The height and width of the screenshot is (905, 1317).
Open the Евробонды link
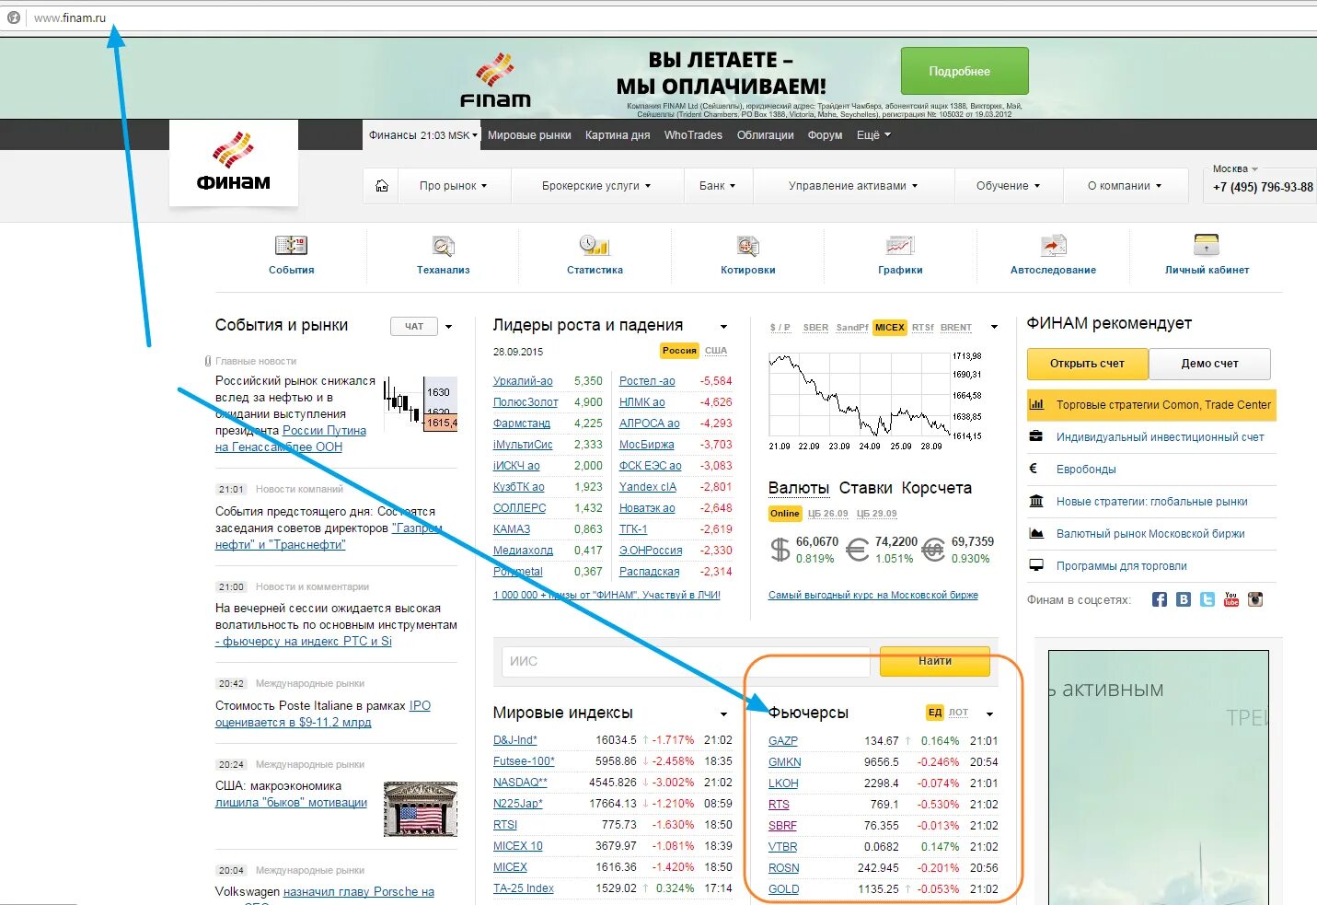click(1086, 470)
